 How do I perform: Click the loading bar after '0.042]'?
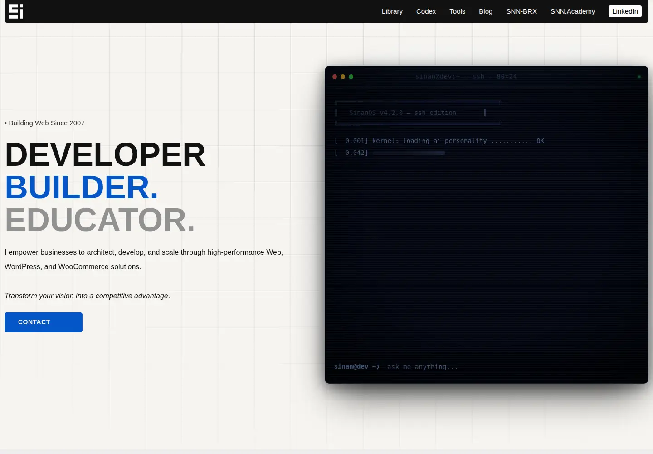[x=409, y=153]
